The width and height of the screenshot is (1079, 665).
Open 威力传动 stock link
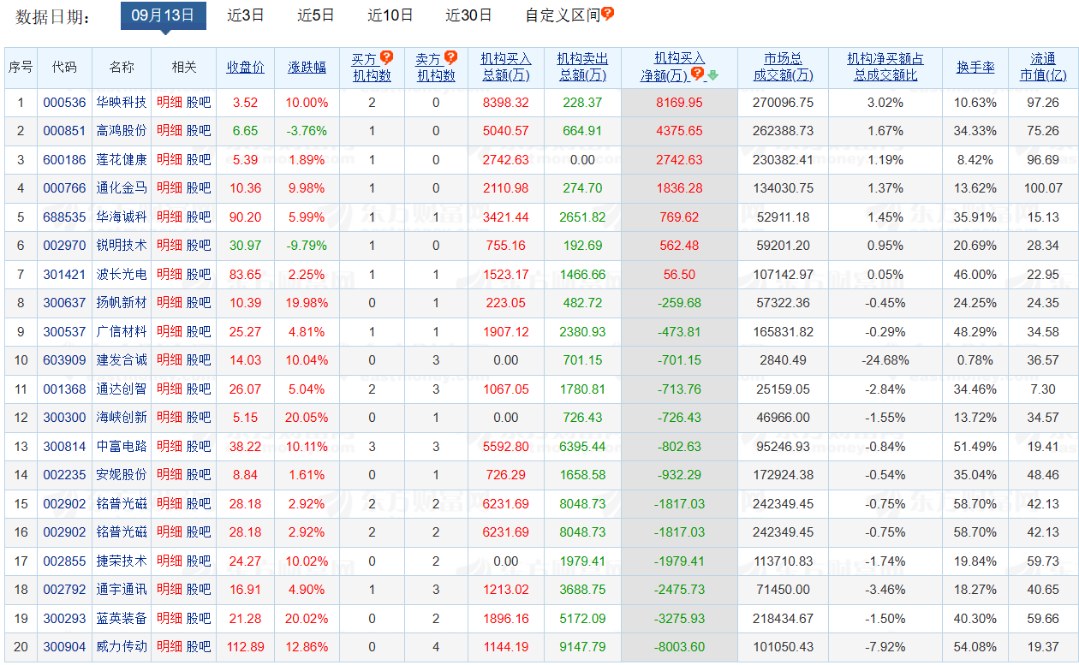point(122,647)
